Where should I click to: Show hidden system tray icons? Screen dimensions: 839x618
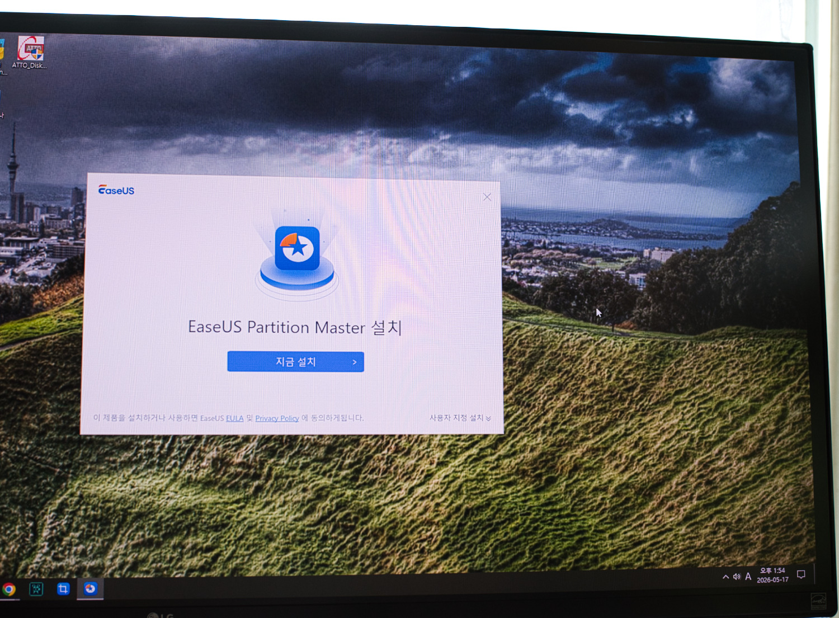click(725, 577)
